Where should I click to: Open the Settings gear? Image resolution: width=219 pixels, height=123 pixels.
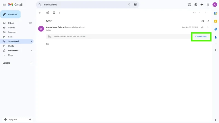pos(196,5)
